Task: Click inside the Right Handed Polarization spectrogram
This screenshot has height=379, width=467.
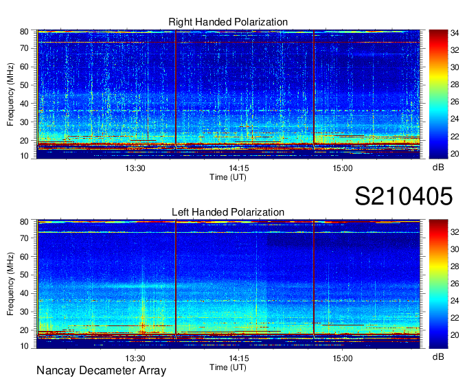Action: (x=229, y=94)
